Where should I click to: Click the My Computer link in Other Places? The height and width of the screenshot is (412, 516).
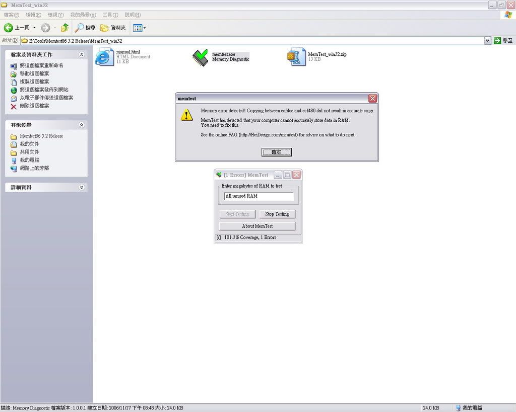coord(30,160)
